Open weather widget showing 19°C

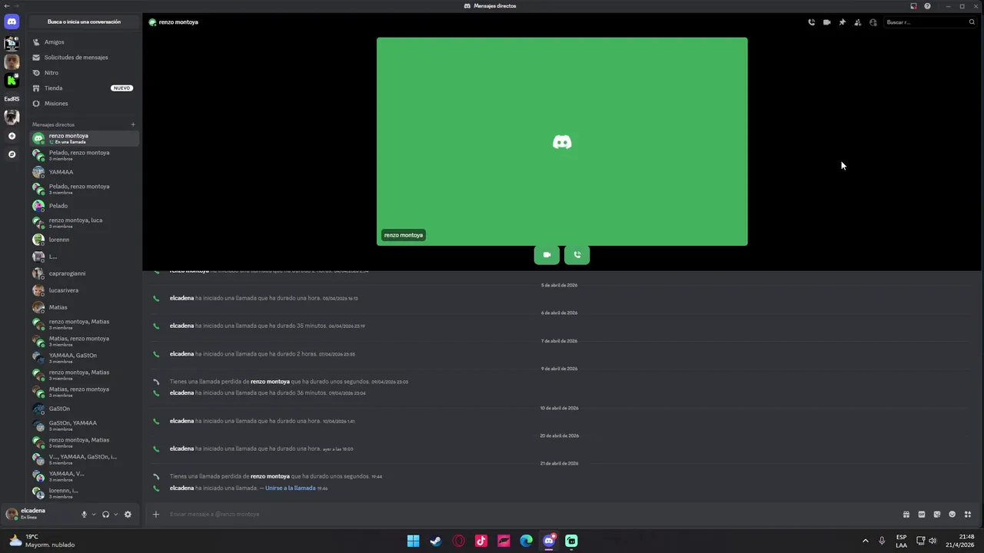point(42,541)
